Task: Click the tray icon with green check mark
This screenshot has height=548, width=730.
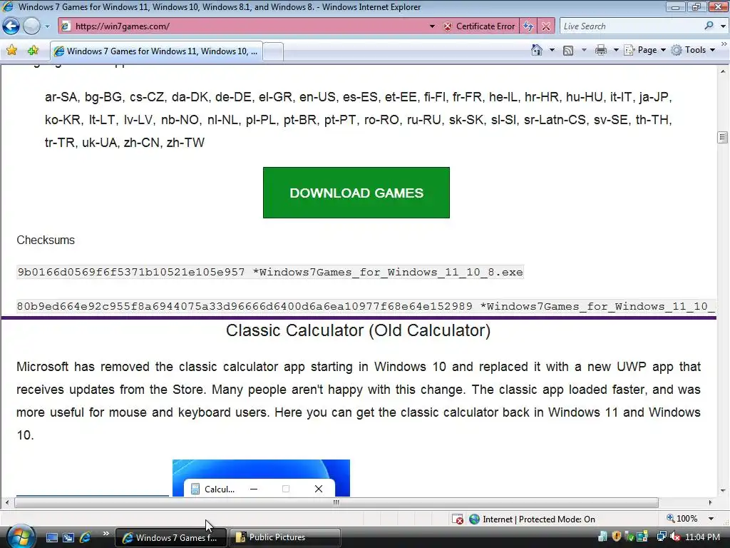Action: tap(629, 537)
